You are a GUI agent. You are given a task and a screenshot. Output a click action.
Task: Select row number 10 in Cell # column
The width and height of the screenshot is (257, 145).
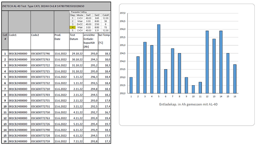(x=5, y=107)
